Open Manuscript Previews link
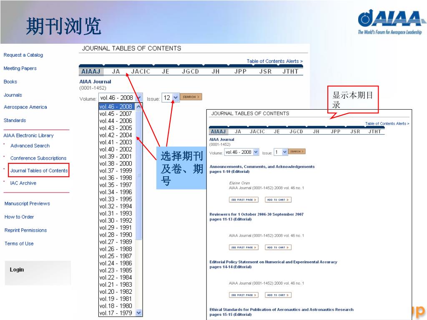This screenshot has height=320, width=427. [x=27, y=203]
